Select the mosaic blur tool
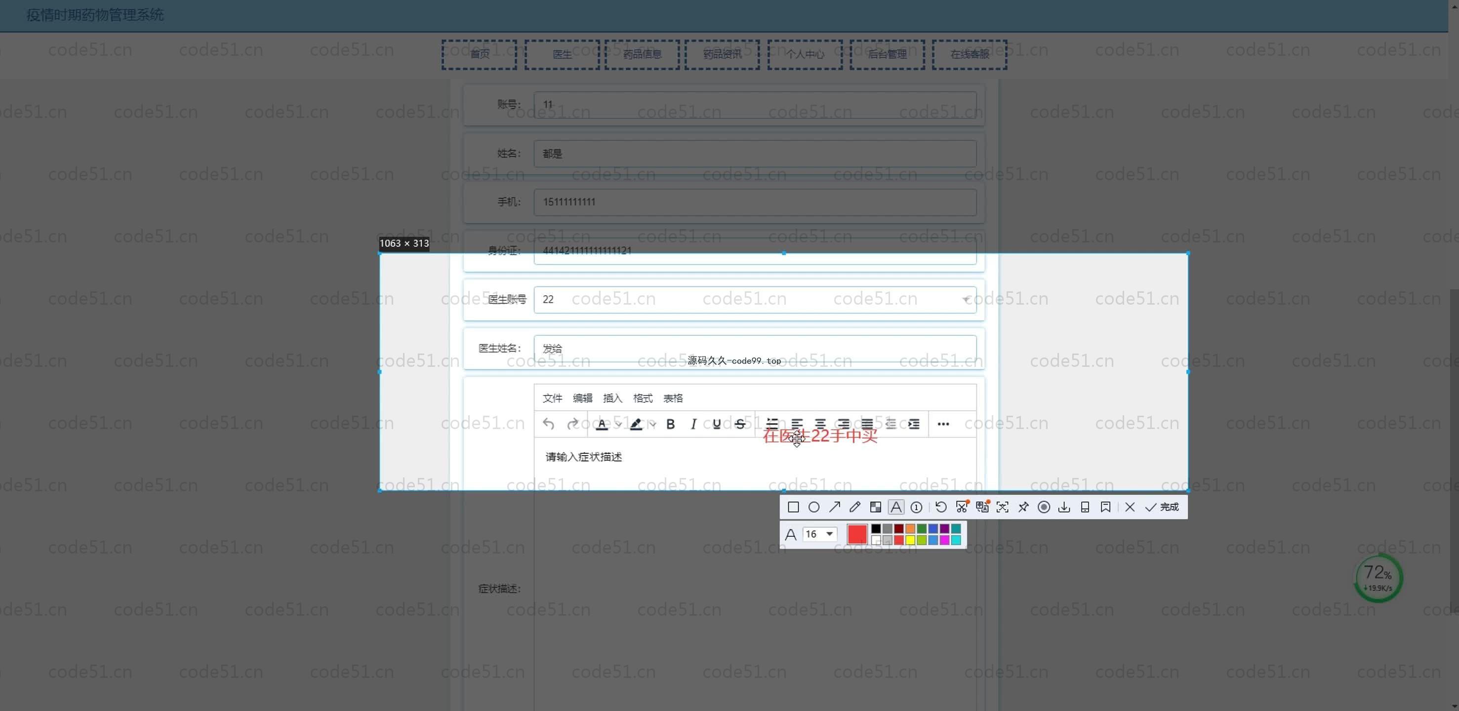This screenshot has width=1459, height=711. [x=875, y=507]
